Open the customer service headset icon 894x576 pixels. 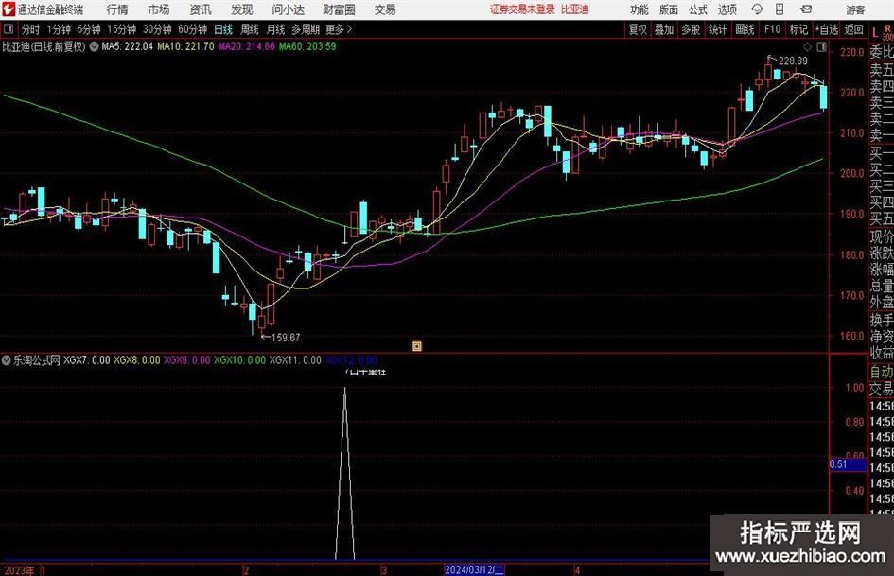[757, 9]
